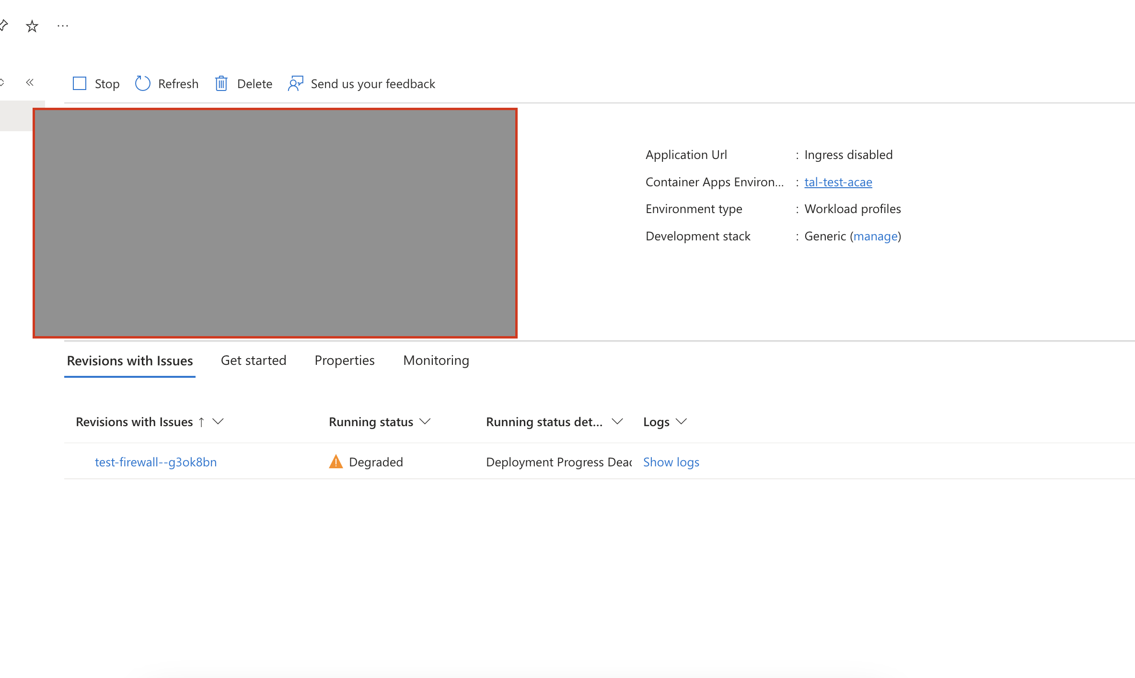Viewport: 1135px width, 678px height.
Task: Open tal-test-acae environment link
Action: (838, 182)
